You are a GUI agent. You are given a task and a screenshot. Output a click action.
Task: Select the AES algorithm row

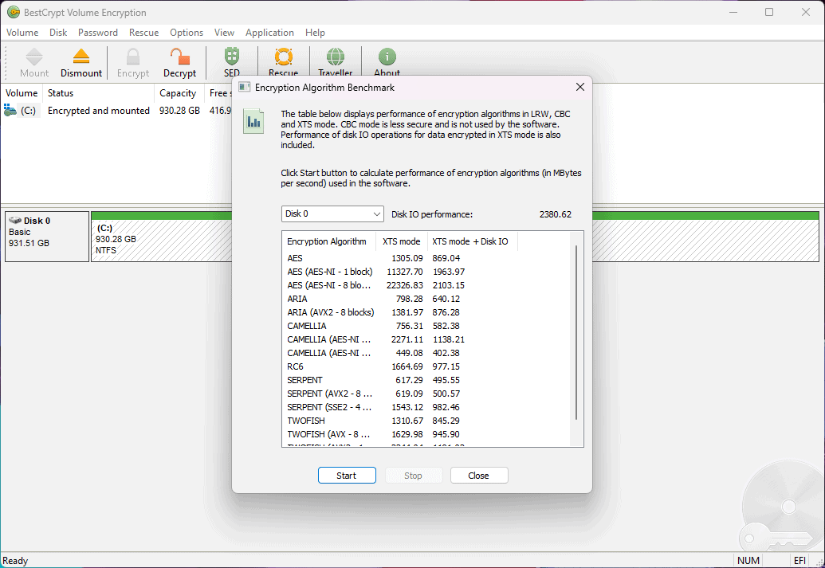point(426,258)
